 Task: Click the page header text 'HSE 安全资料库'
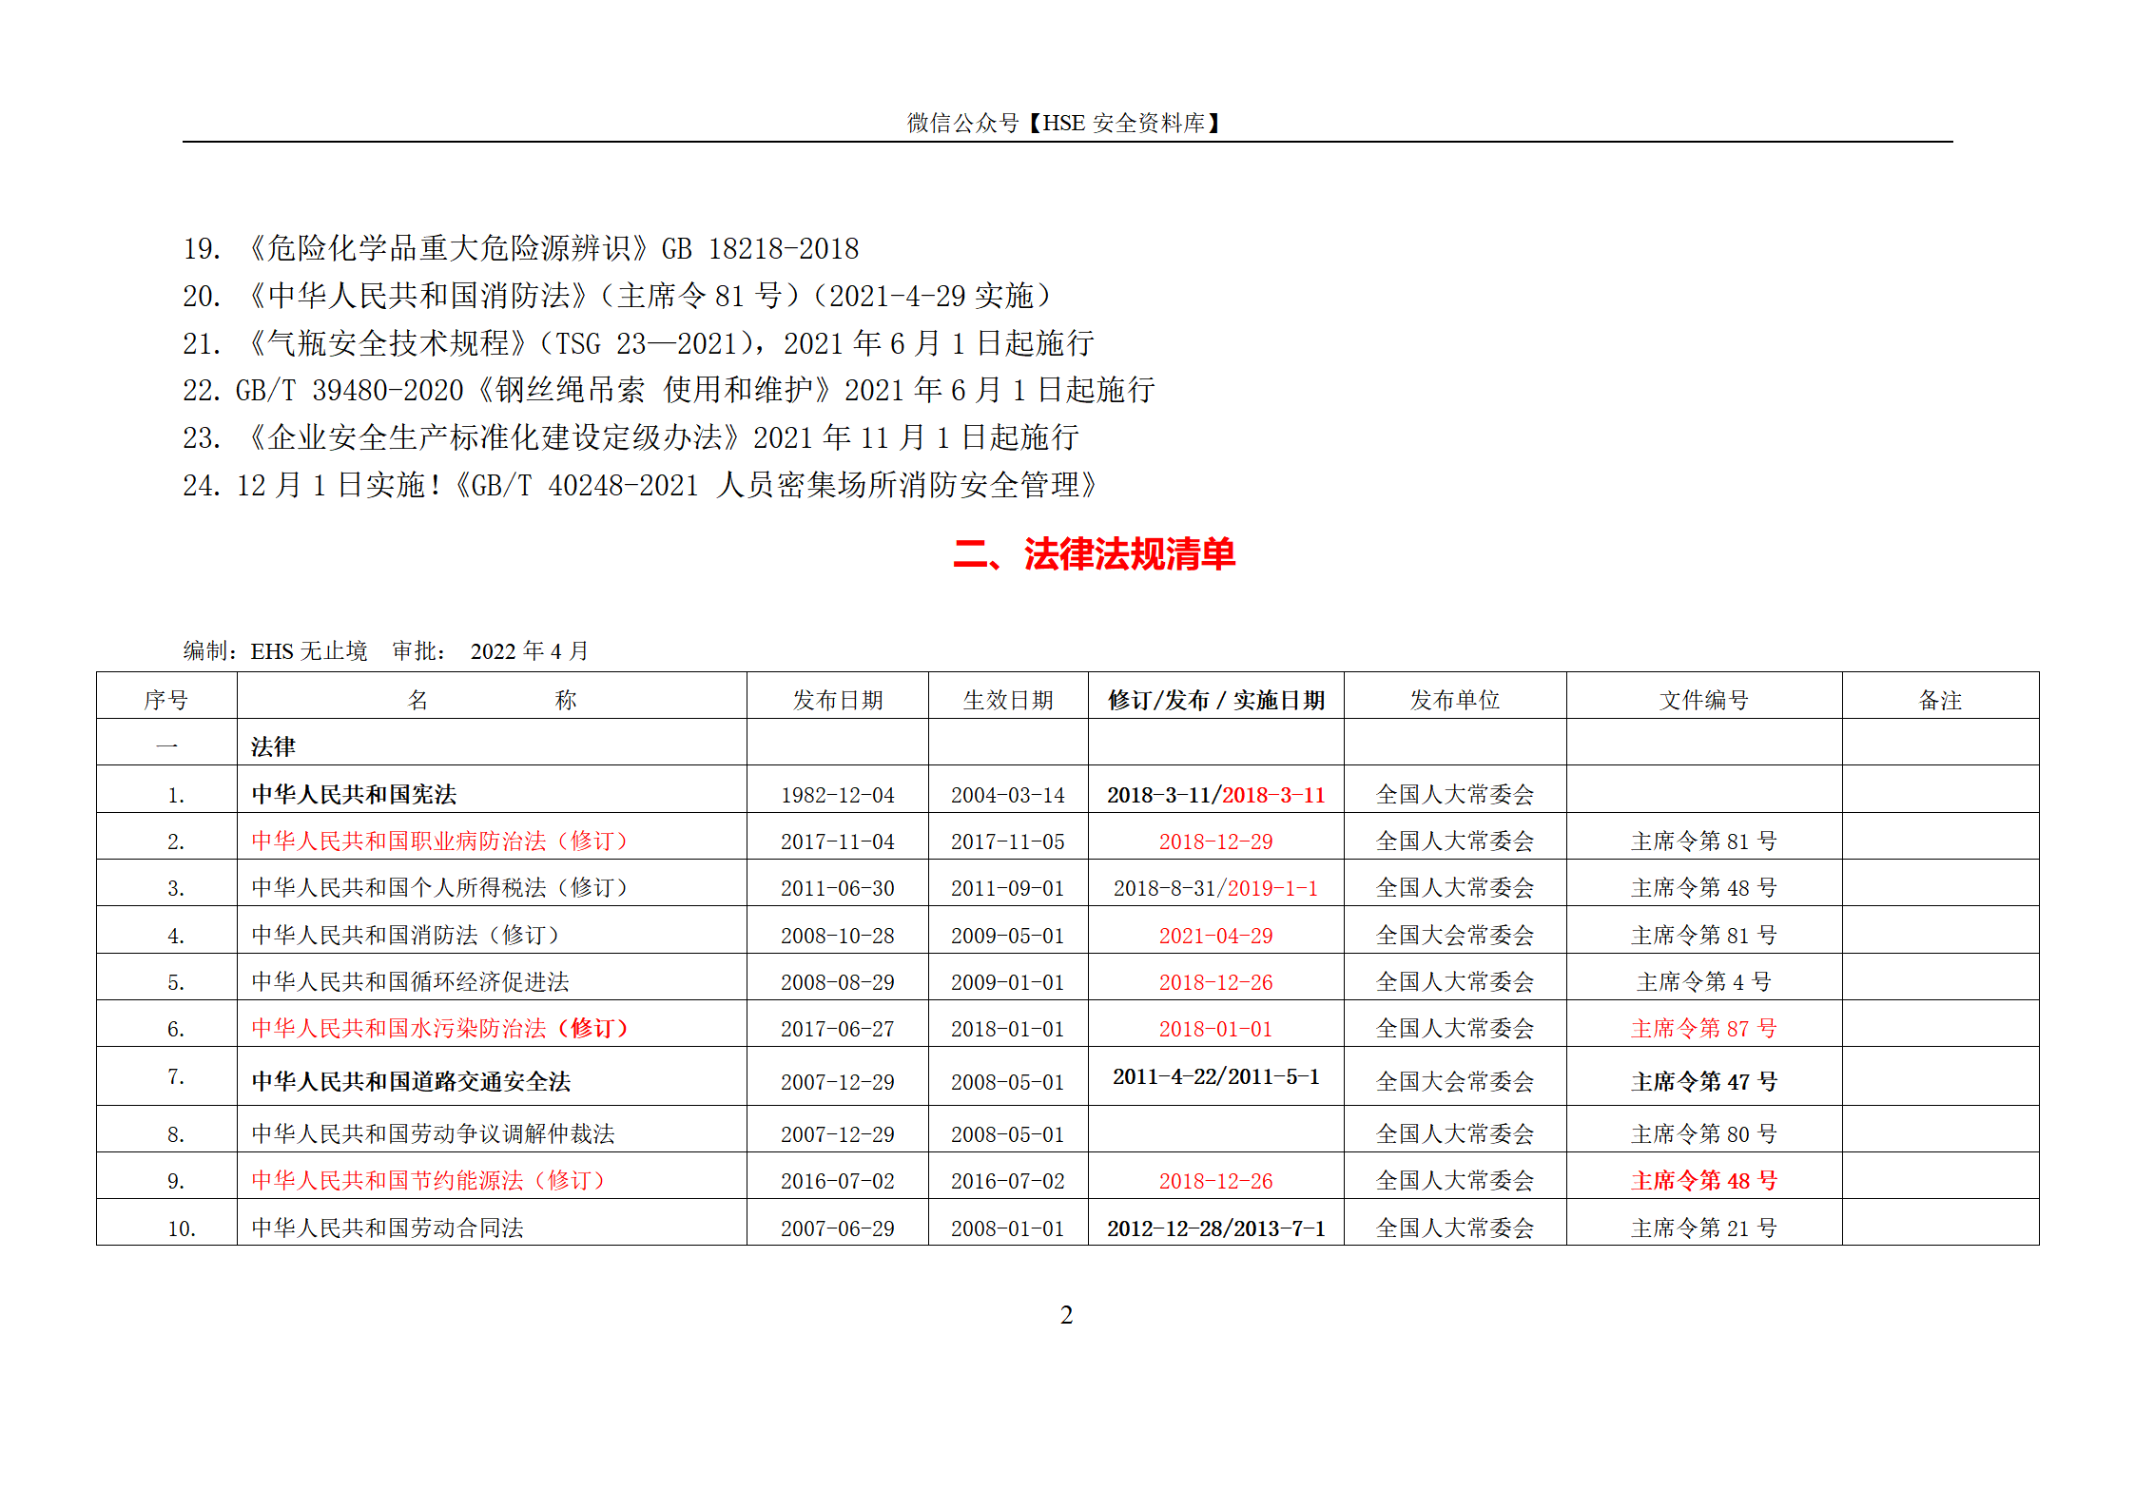point(1123,124)
